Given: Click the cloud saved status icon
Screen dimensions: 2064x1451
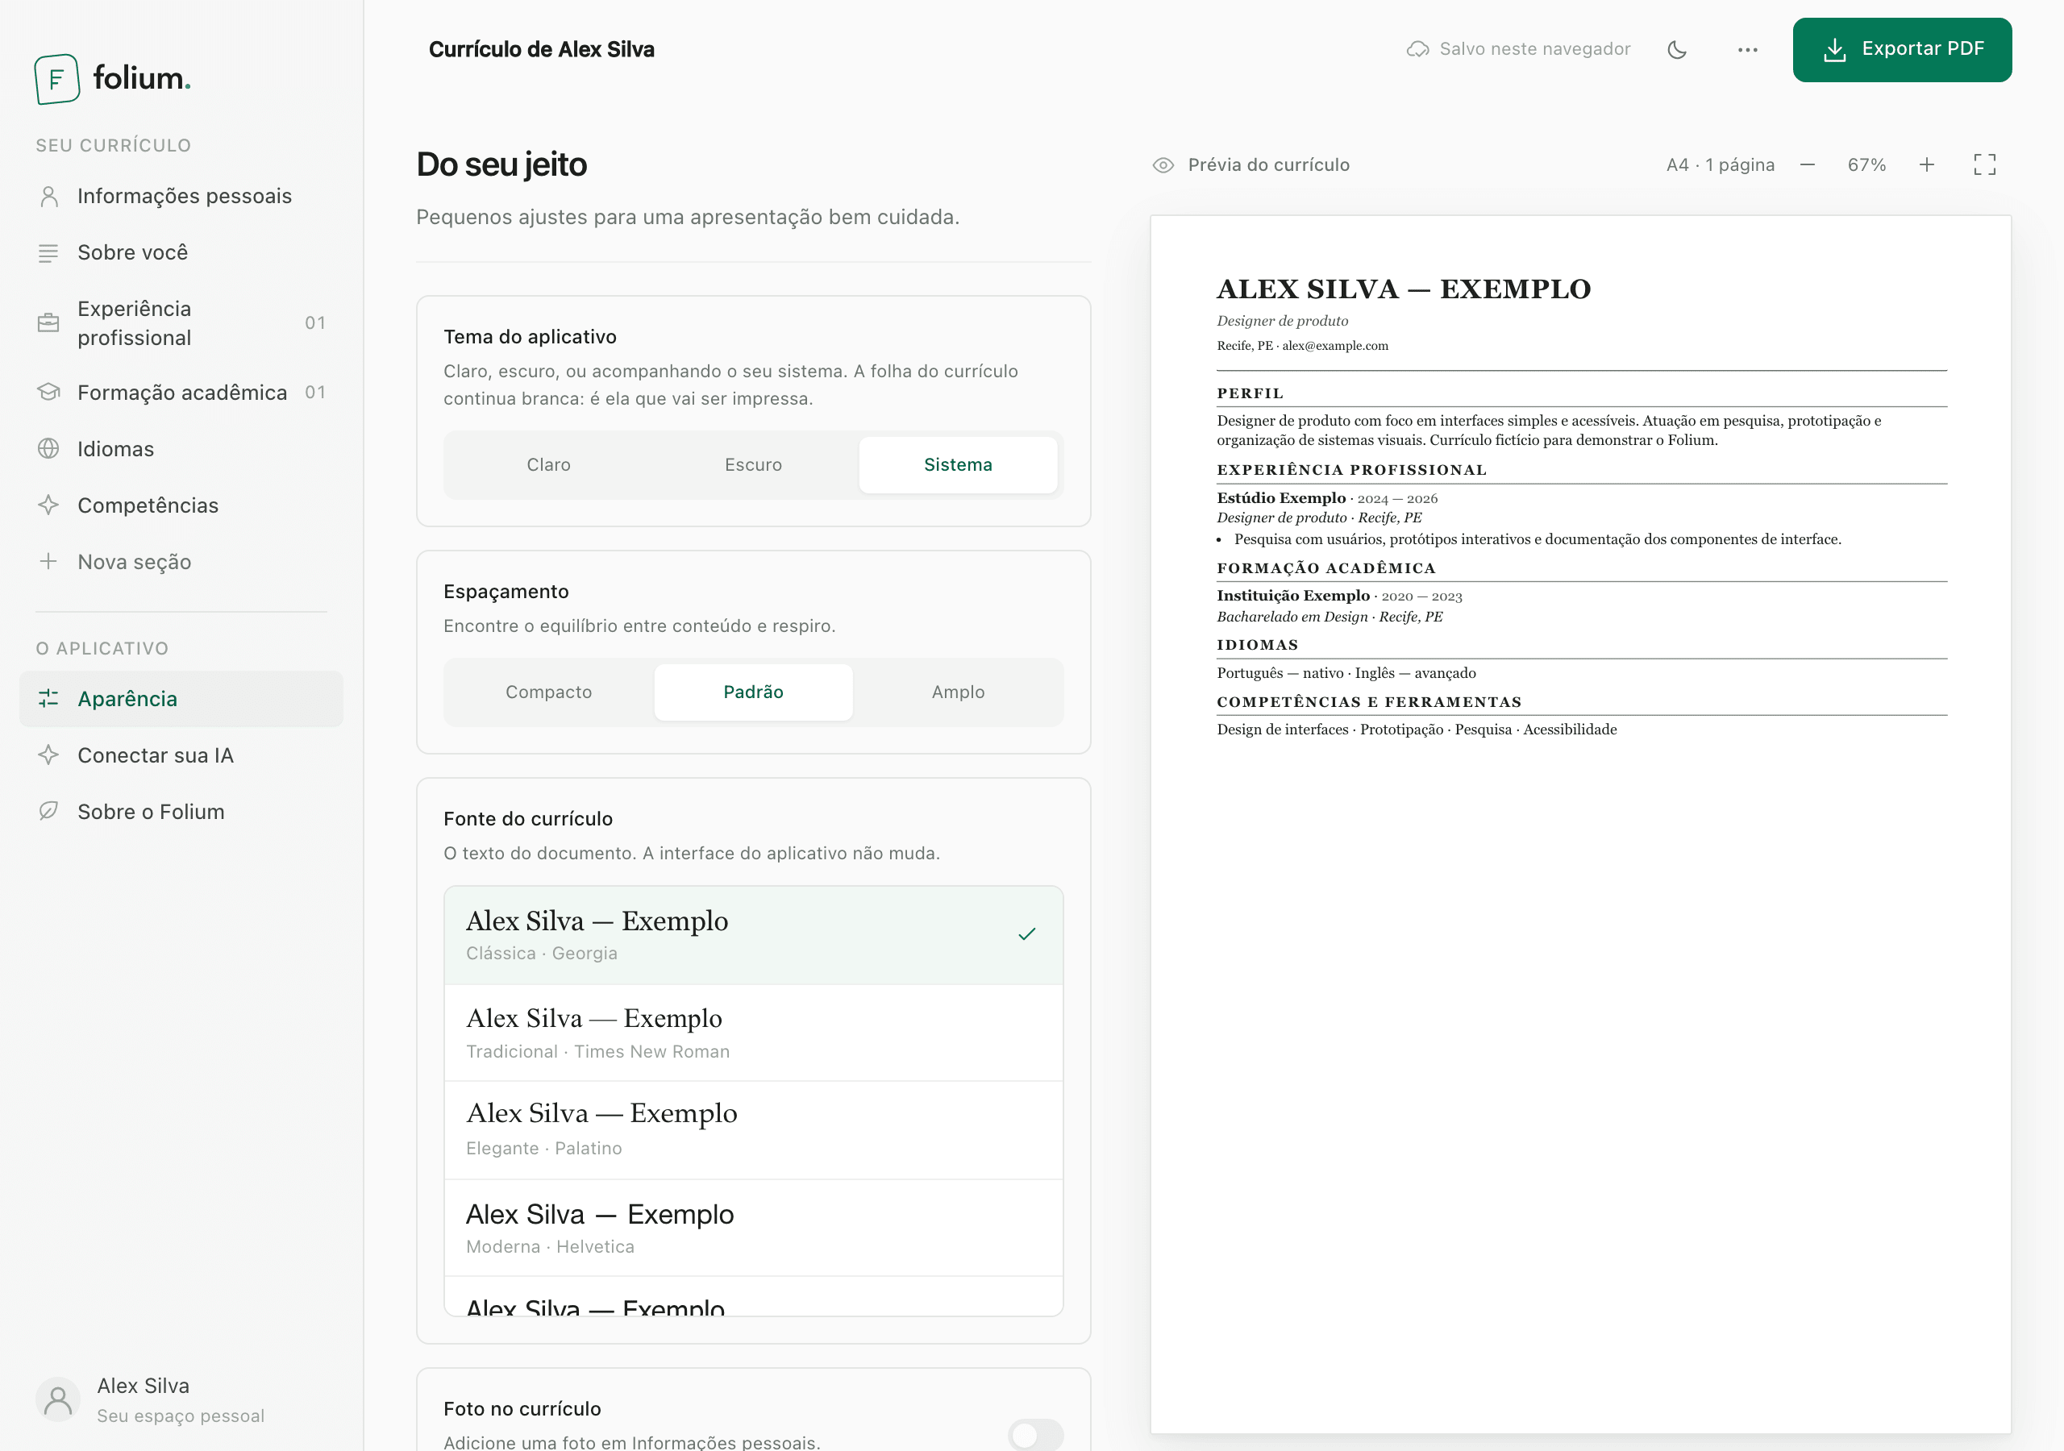Looking at the screenshot, I should (x=1417, y=49).
